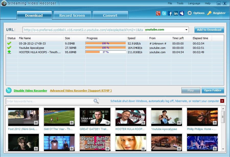Click the Facebook icon in header
This screenshot has height=157, width=230.
click(x=170, y=13)
